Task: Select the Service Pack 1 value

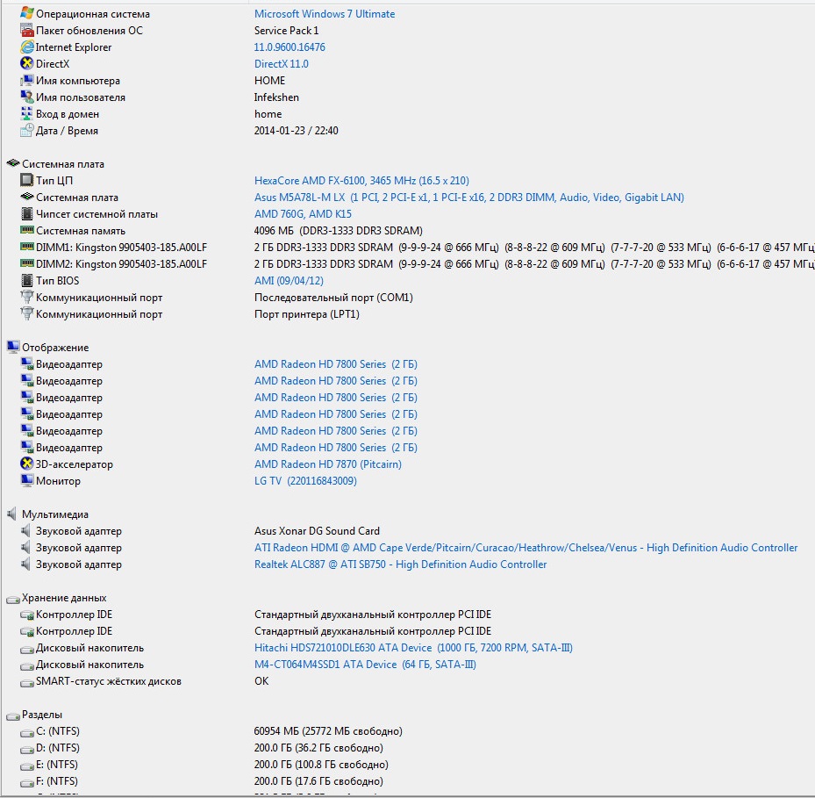Action: (286, 31)
